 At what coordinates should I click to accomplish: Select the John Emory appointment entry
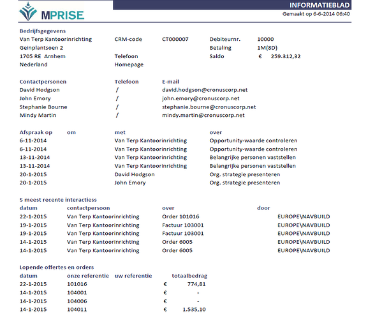coord(130,183)
